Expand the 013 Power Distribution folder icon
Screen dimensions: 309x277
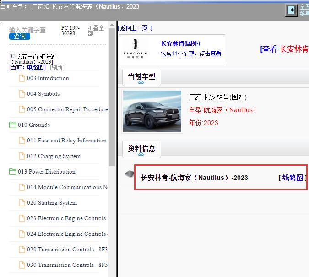click(13, 172)
